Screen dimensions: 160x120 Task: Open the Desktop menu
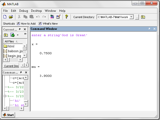36,11
